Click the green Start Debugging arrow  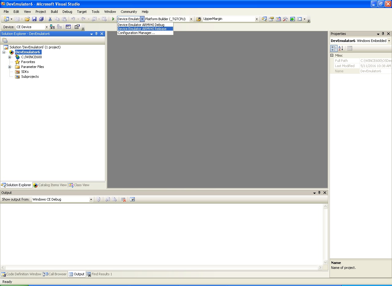tap(113, 19)
